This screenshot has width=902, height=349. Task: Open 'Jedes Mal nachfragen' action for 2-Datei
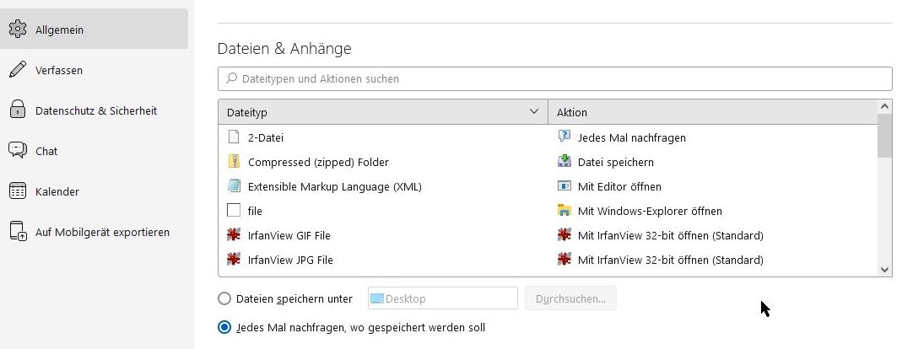tap(631, 137)
